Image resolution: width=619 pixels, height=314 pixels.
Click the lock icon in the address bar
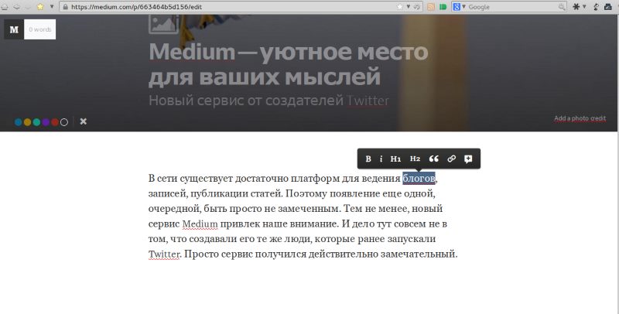[66, 7]
